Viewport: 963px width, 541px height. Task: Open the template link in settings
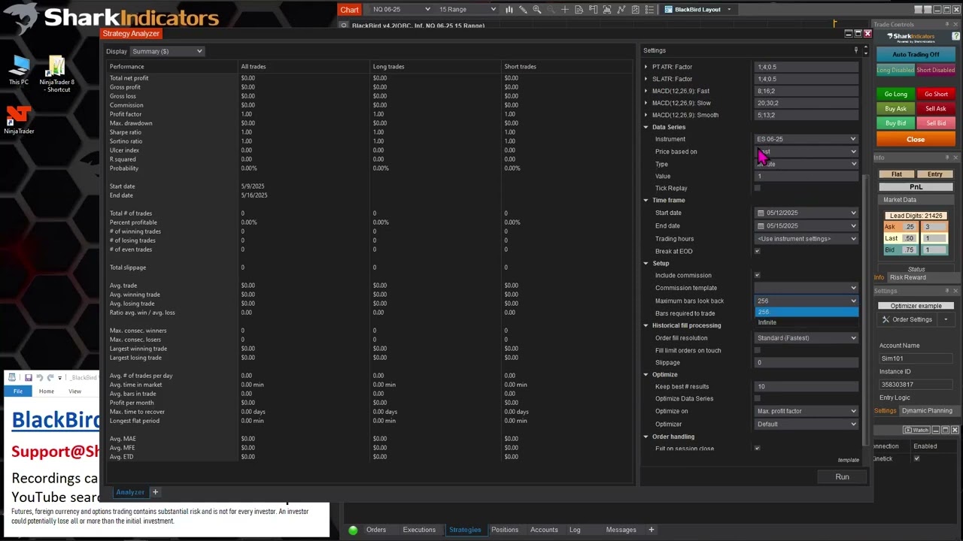tap(848, 460)
